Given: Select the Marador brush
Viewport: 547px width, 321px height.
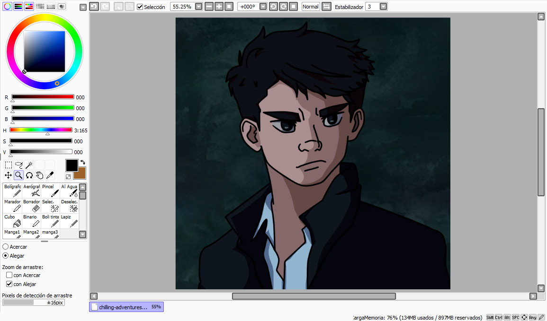Looking at the screenshot, I should click(x=13, y=206).
